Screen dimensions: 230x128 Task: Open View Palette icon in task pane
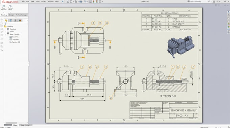tap(229, 24)
